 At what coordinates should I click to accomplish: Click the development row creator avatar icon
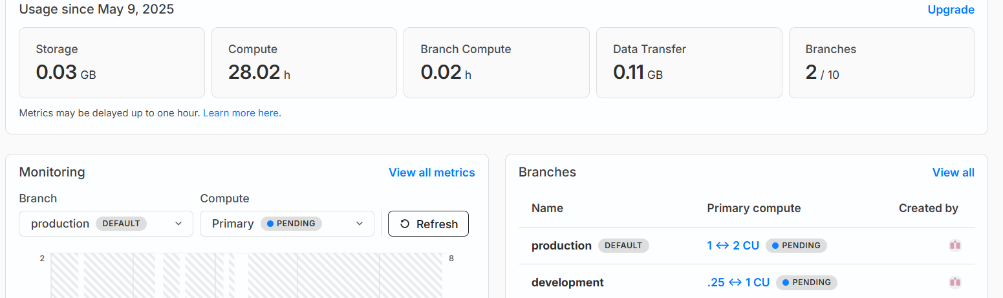point(955,282)
